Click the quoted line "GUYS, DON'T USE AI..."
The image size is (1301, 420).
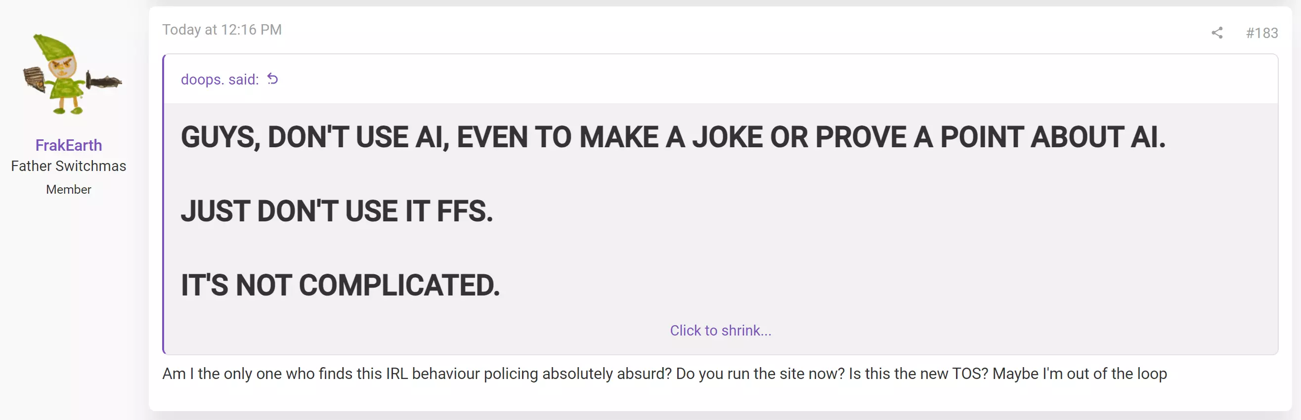coord(673,137)
